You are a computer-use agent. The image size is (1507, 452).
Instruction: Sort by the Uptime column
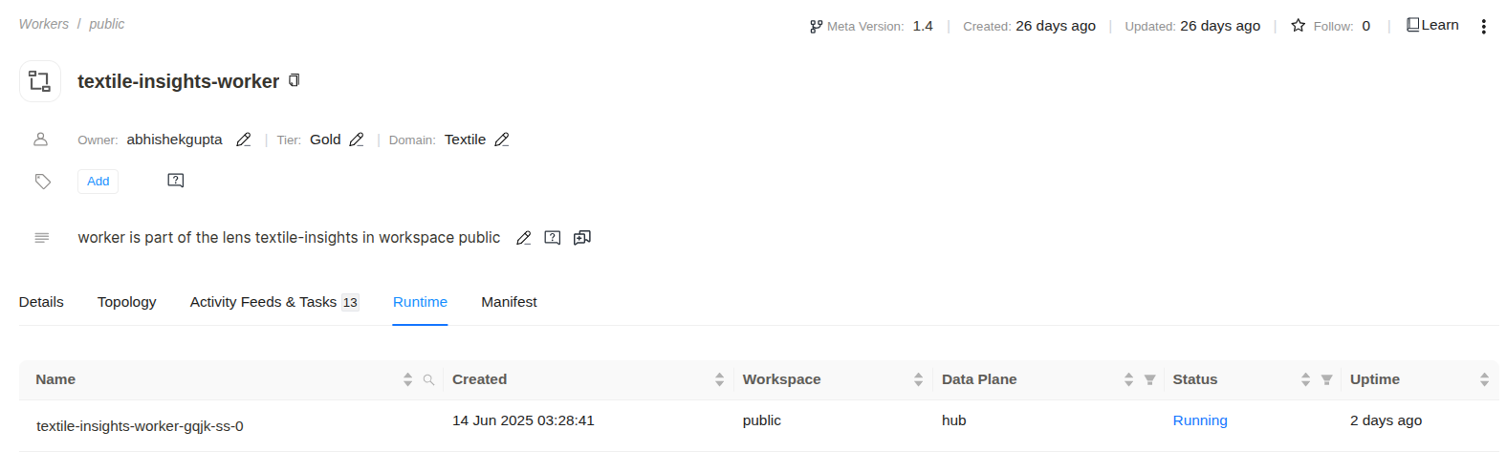[x=1484, y=379]
